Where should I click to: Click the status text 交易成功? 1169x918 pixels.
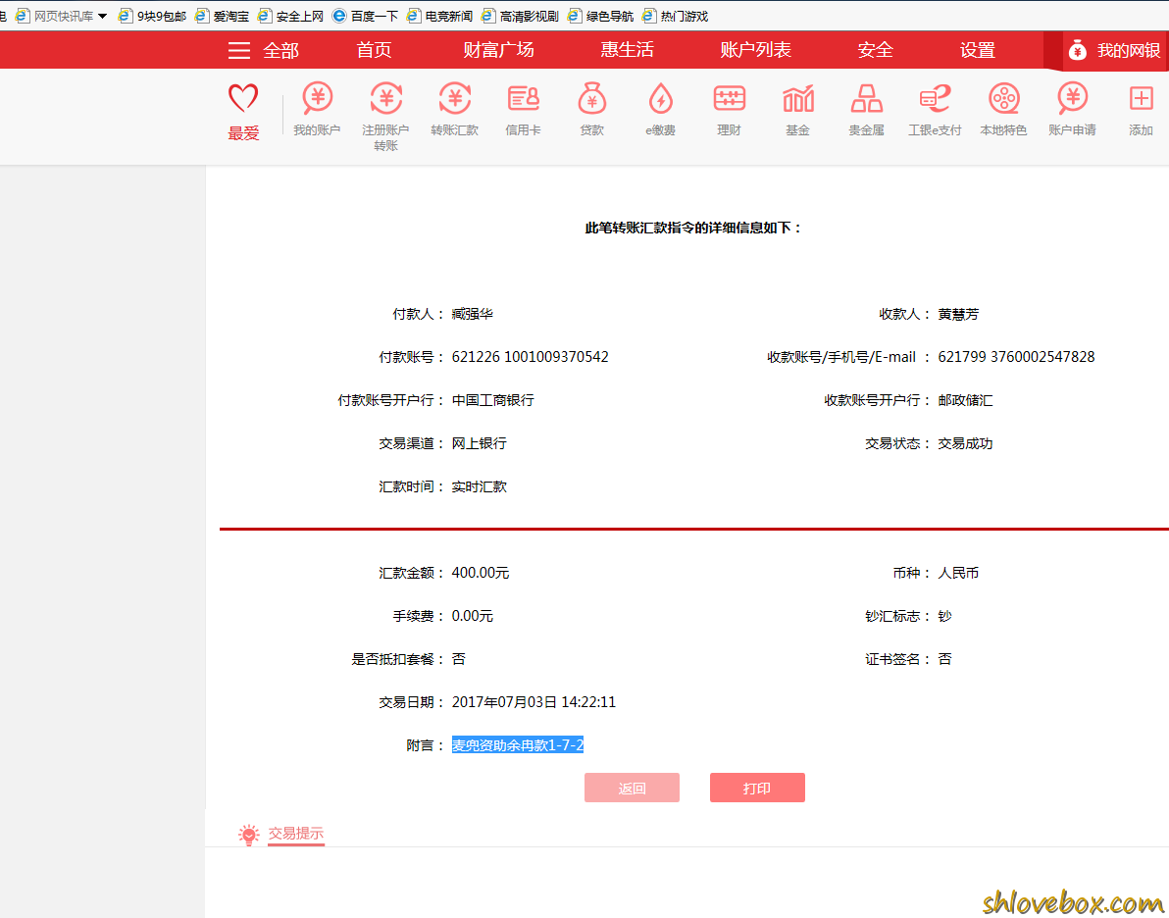tap(965, 443)
